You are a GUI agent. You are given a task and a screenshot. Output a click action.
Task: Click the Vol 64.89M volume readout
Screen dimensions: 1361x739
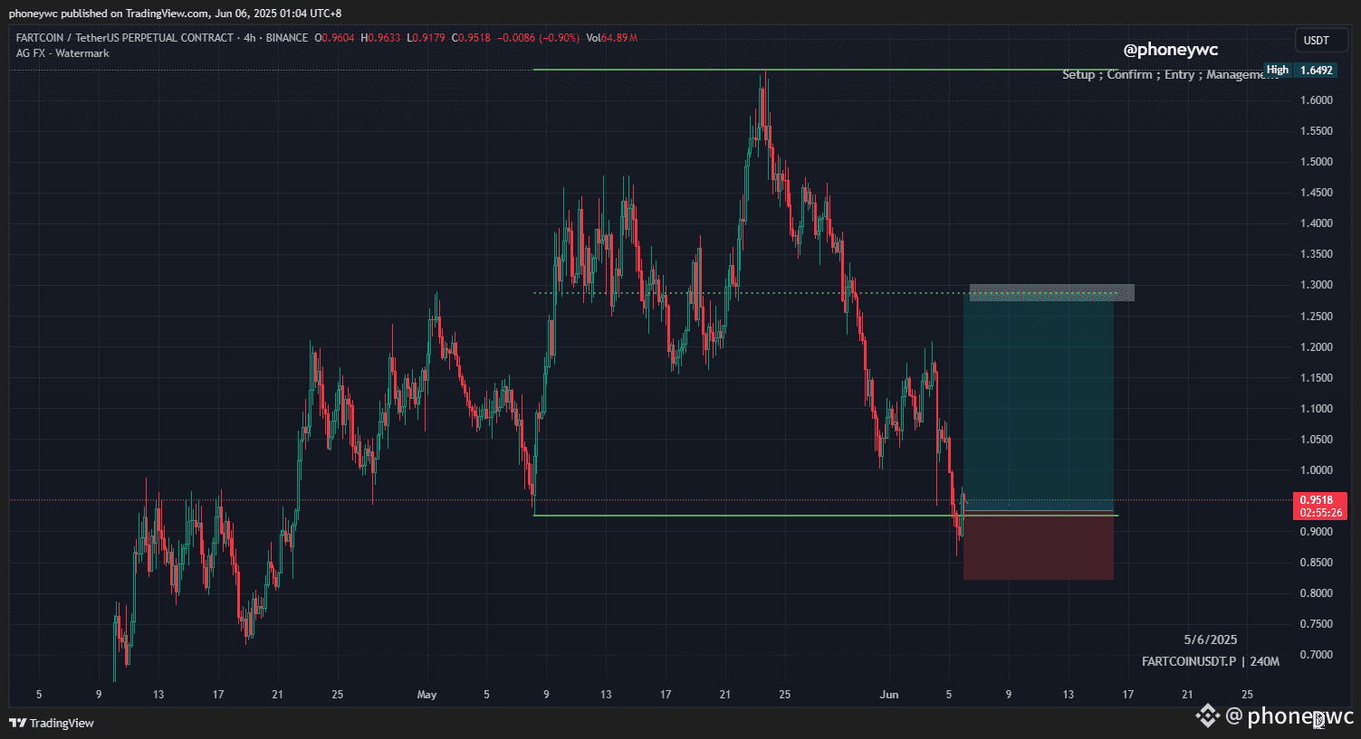[612, 38]
